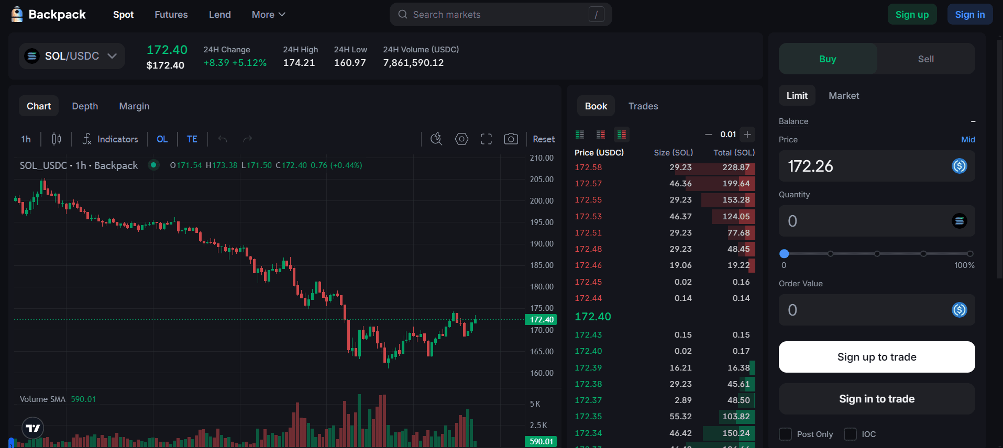The height and width of the screenshot is (448, 1003).
Task: Change the 1h chart interval
Action: (x=26, y=139)
